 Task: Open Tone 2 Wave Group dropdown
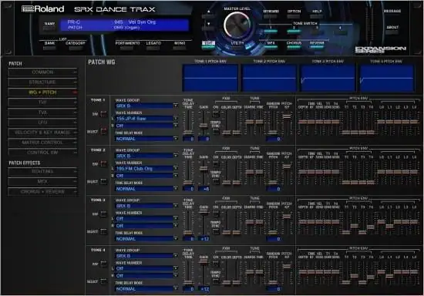point(146,156)
